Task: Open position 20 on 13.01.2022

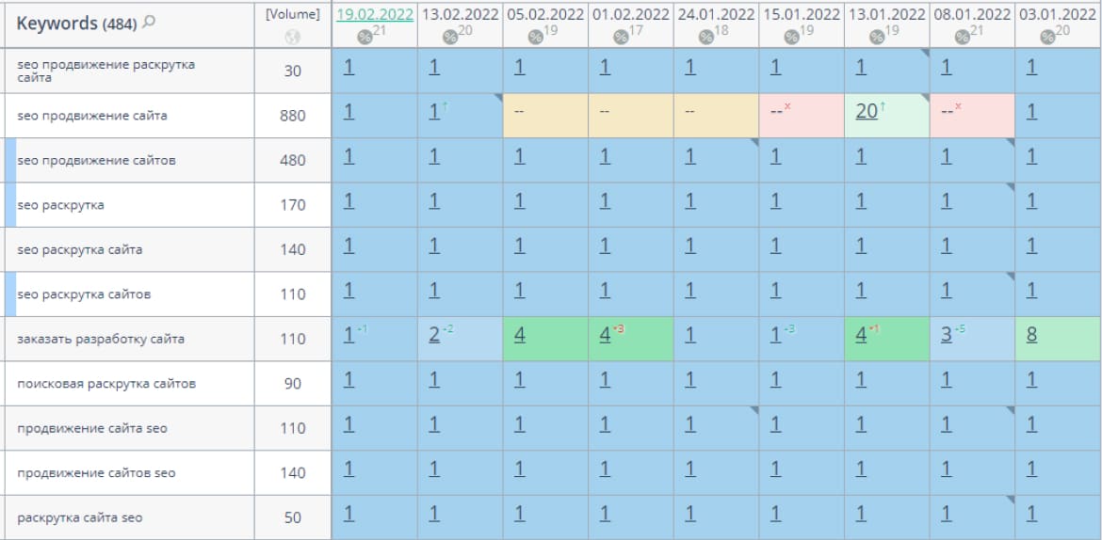Action: click(x=866, y=111)
